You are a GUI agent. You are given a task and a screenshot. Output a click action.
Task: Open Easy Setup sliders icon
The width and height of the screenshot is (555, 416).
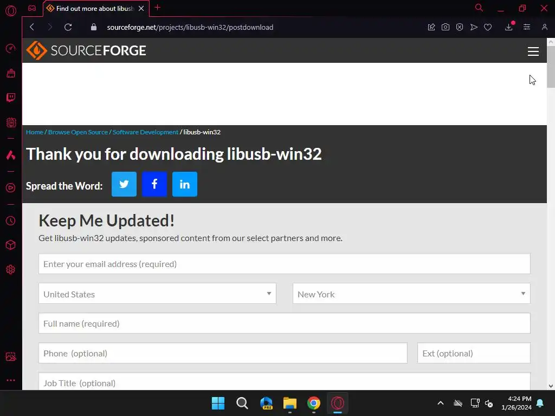tap(527, 27)
